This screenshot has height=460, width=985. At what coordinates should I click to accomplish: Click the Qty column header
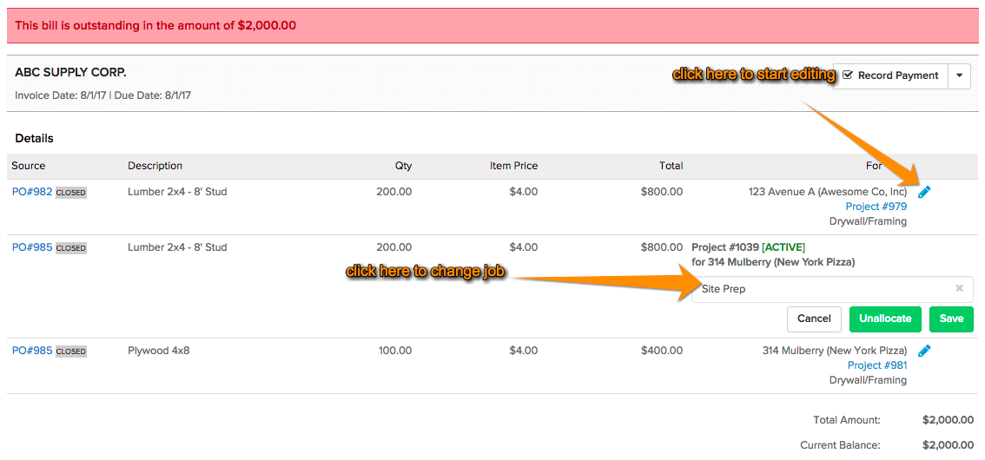(x=403, y=166)
